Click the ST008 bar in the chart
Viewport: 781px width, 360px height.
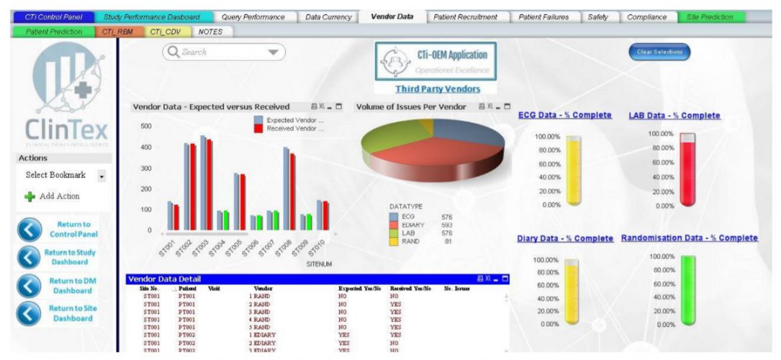coord(289,189)
